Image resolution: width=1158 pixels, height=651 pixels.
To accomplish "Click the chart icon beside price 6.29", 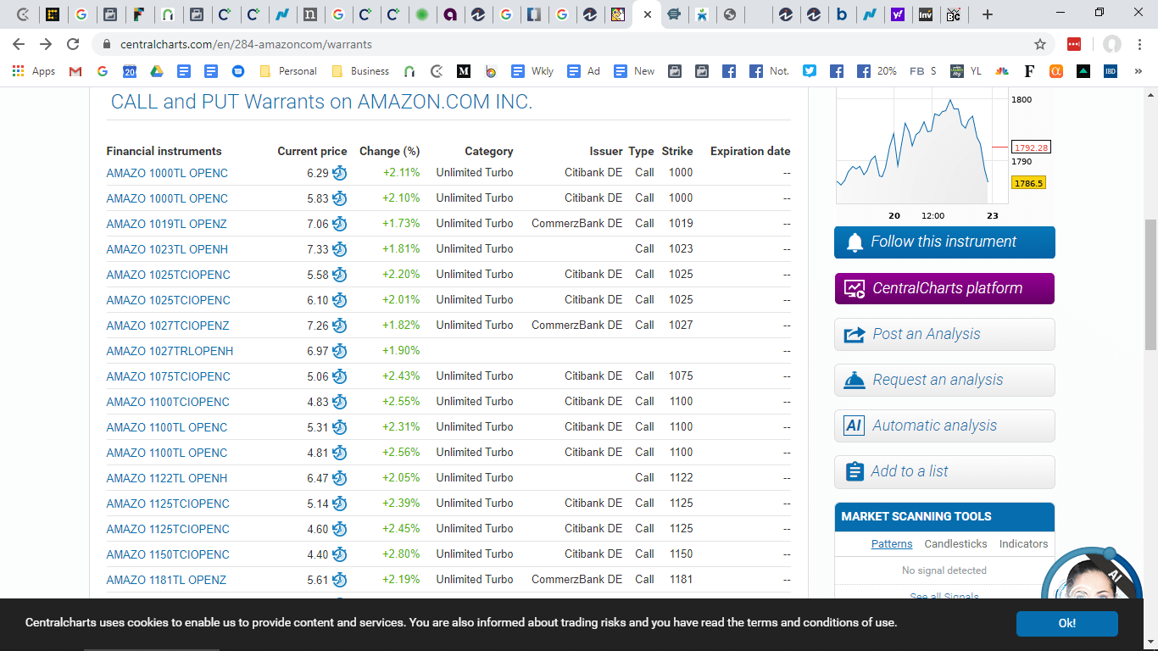I will pyautogui.click(x=340, y=173).
